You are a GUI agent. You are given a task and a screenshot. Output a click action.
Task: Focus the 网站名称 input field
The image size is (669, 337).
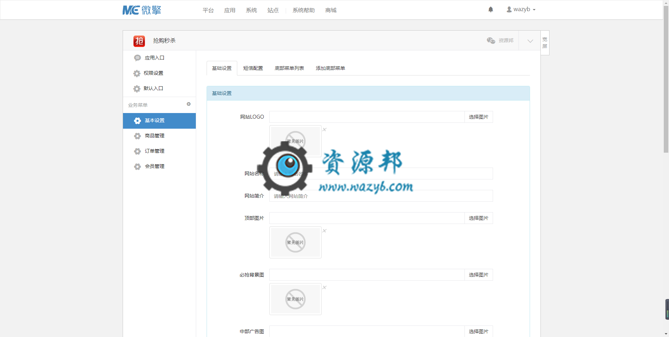[x=381, y=174]
